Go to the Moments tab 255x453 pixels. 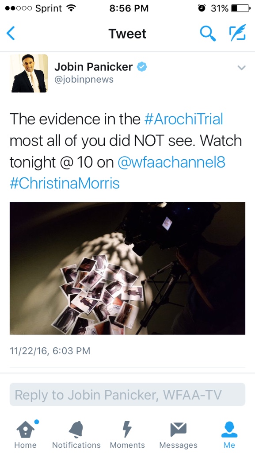127,434
